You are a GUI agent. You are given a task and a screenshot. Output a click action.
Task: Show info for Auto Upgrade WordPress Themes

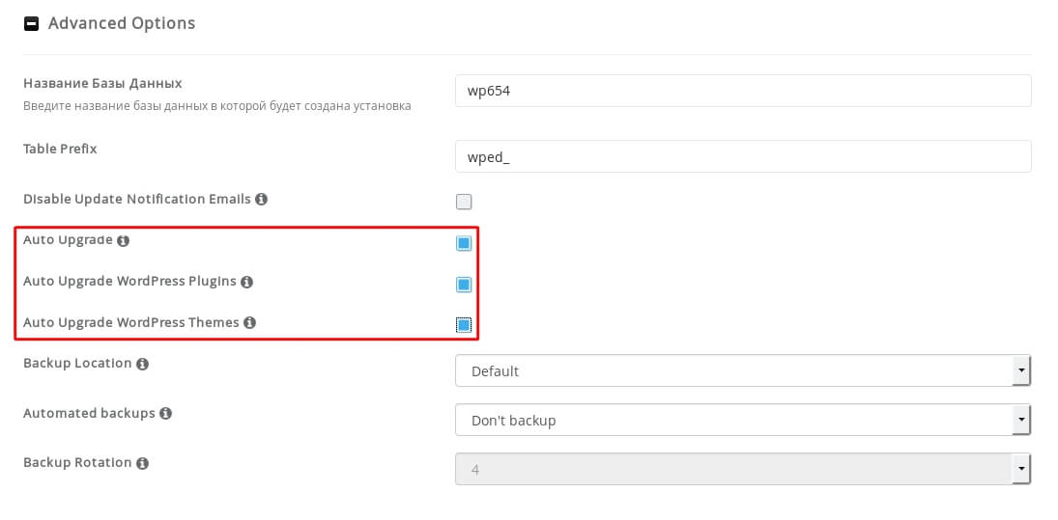coord(249,322)
